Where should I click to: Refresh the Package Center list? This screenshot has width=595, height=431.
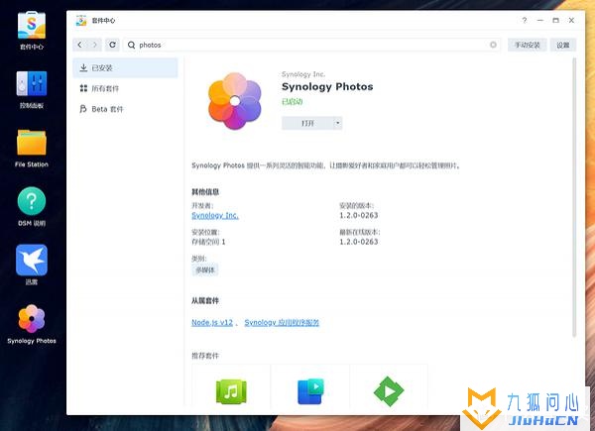pos(112,45)
